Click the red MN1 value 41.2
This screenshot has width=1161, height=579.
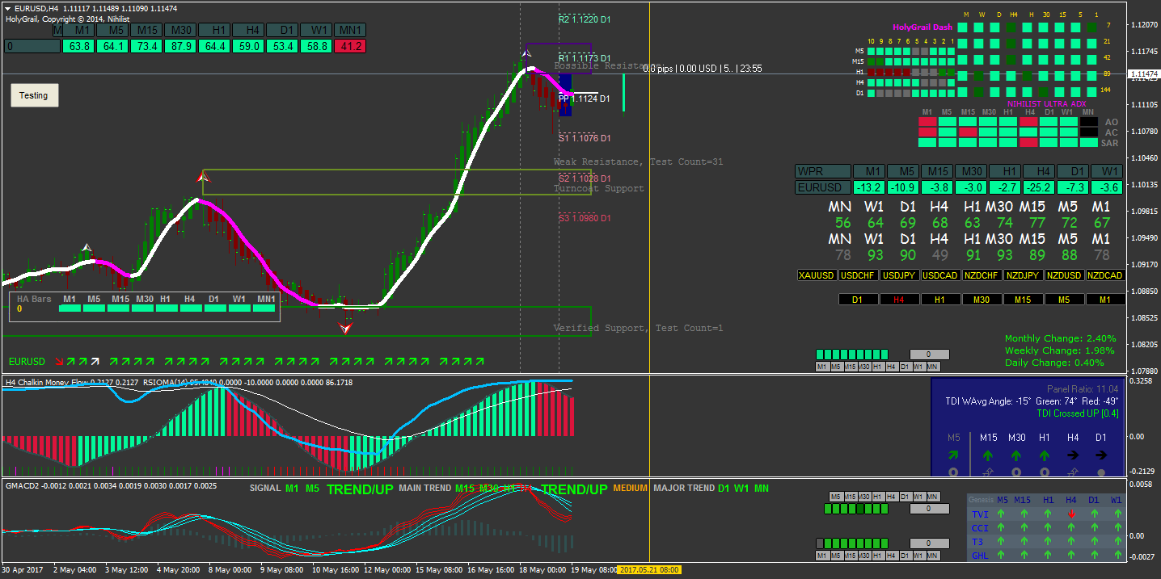pyautogui.click(x=350, y=46)
